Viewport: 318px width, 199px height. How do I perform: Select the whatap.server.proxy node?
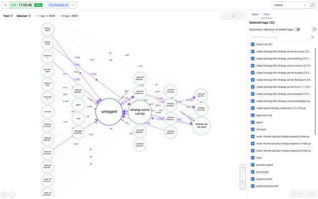(140, 112)
